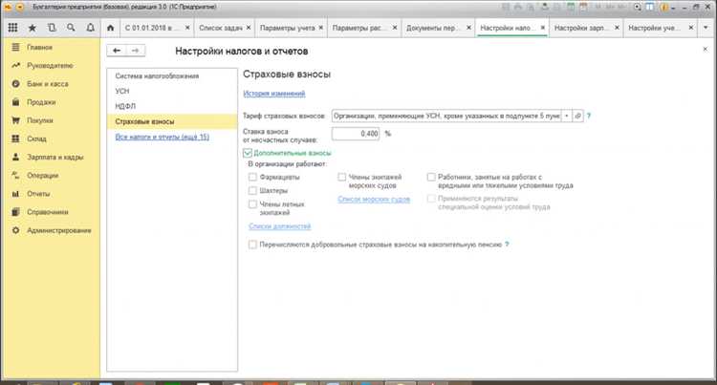Screen dimensions: 717x385
Task: Click the back arrow button
Action: [x=117, y=51]
